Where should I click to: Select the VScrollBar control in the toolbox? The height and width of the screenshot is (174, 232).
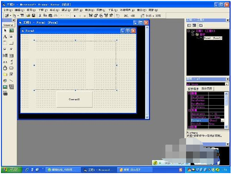(x=11, y=62)
